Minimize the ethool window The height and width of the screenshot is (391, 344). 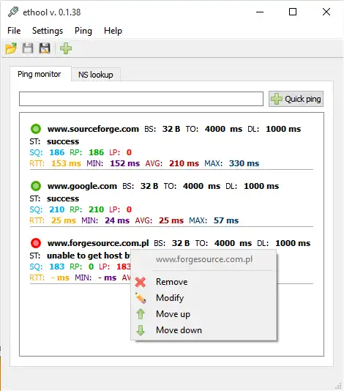point(260,12)
